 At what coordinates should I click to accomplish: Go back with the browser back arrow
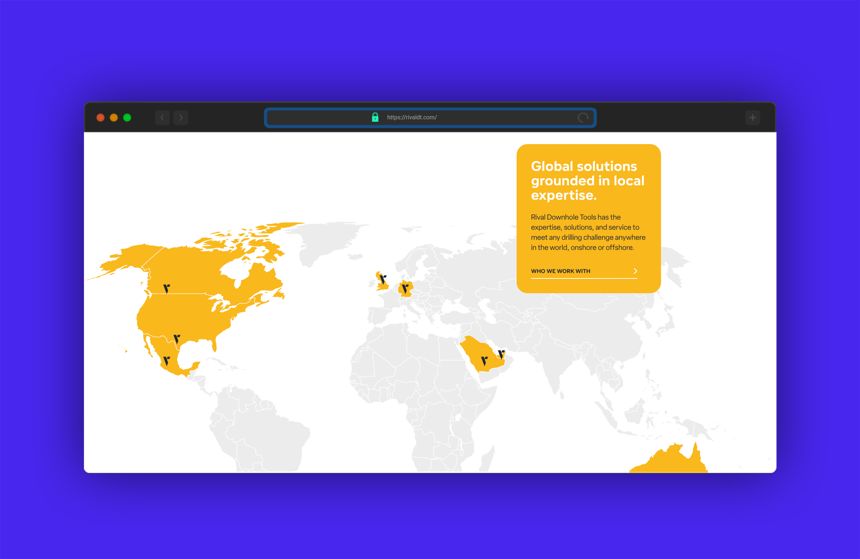tap(162, 118)
